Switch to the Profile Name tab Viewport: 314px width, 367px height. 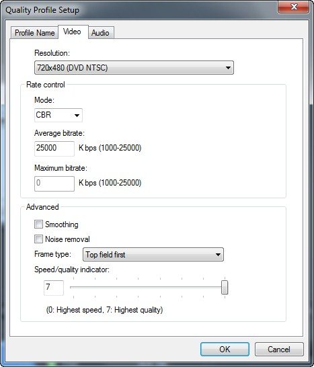(34, 33)
